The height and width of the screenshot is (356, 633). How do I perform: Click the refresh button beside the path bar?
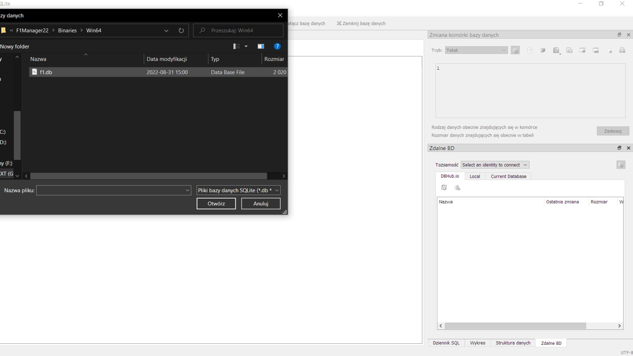coord(181,30)
